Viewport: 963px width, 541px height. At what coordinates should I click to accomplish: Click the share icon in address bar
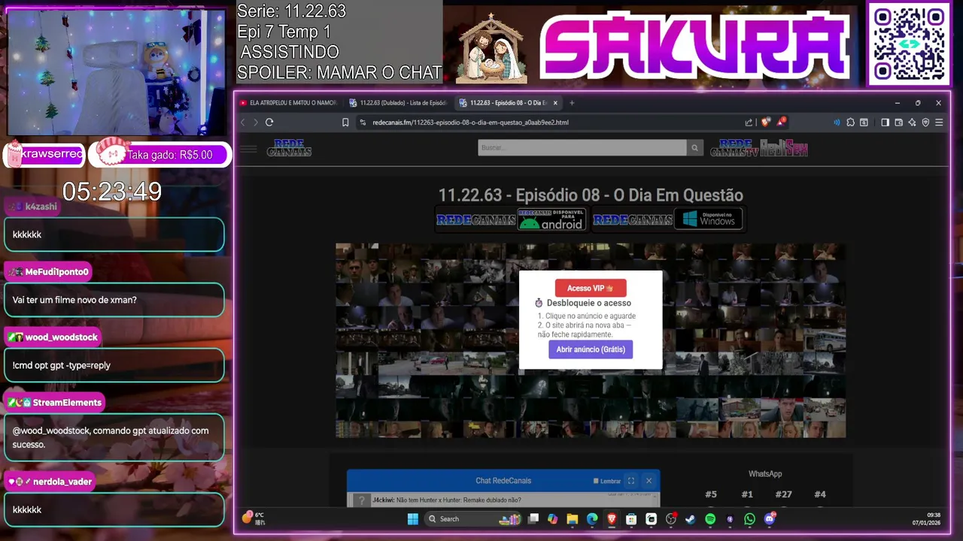pyautogui.click(x=749, y=122)
